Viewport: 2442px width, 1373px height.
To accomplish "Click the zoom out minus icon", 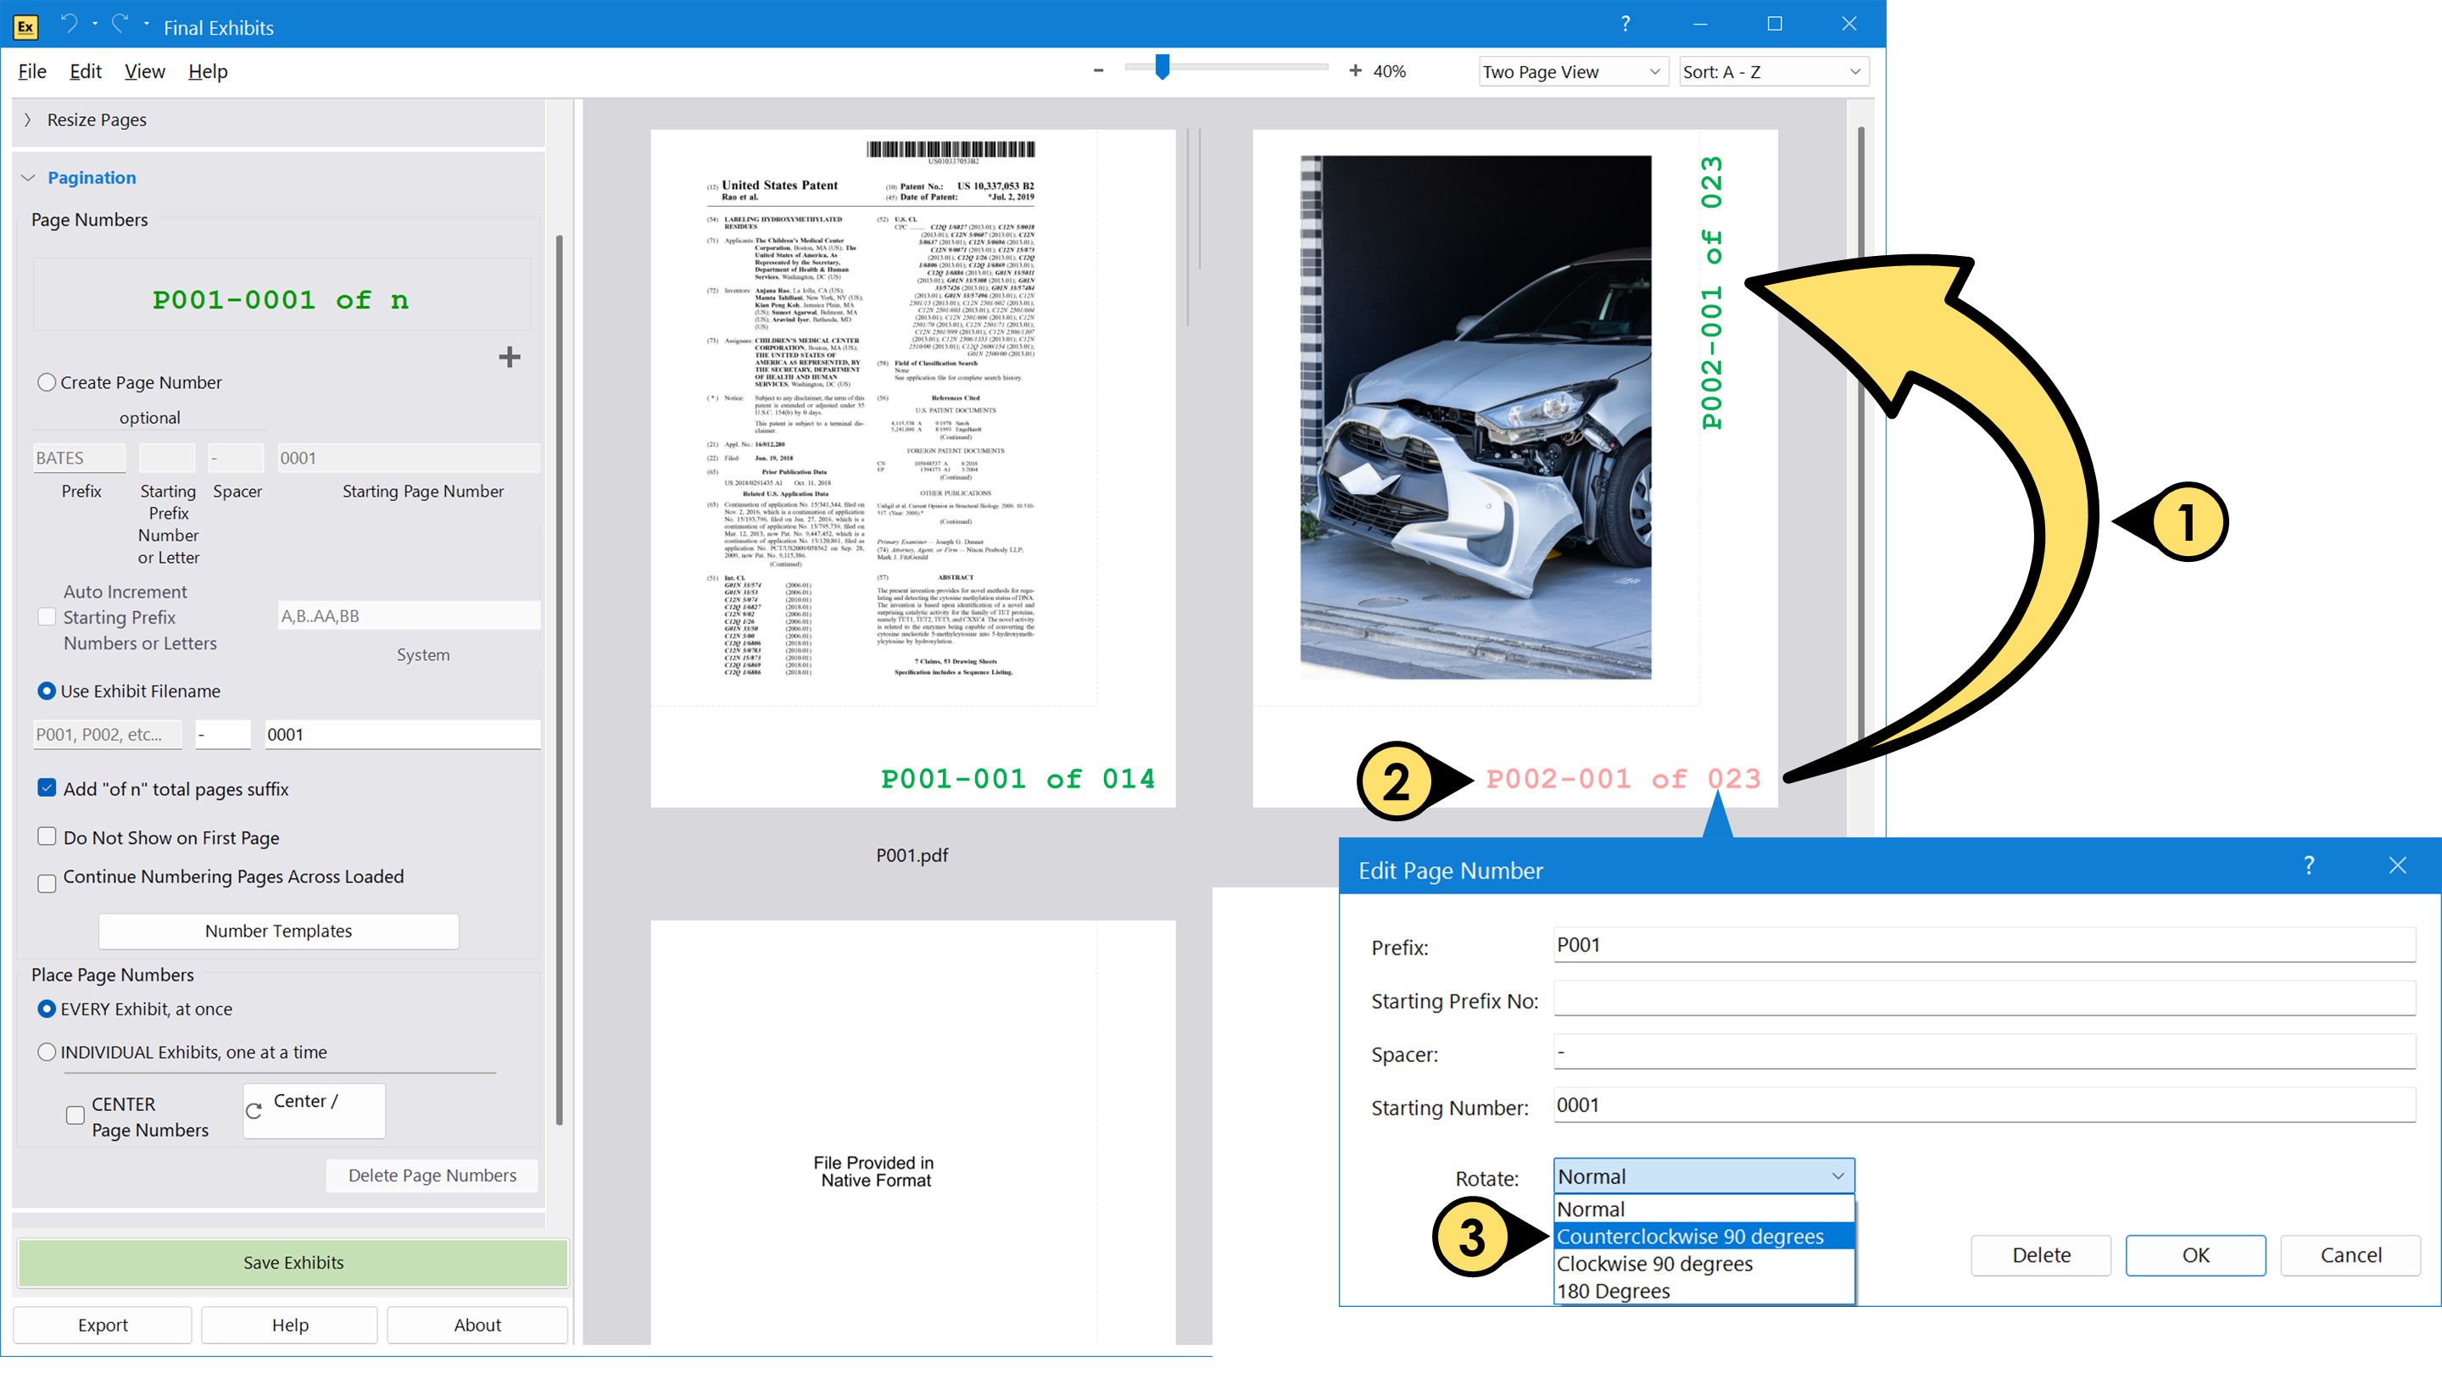I will [x=1099, y=70].
